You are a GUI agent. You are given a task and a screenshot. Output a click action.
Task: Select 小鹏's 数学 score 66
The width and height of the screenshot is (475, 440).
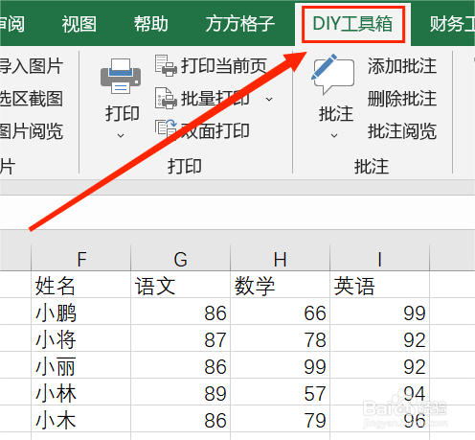[281, 312]
